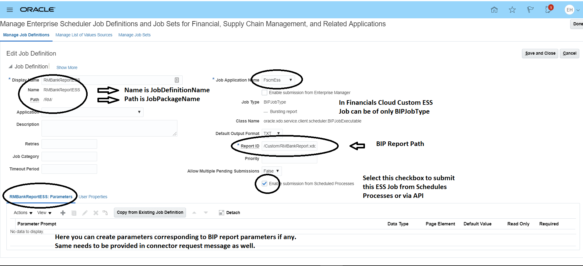The height and width of the screenshot is (266, 583).
Task: Open the Job Application Name dropdown
Action: pyautogui.click(x=278, y=80)
